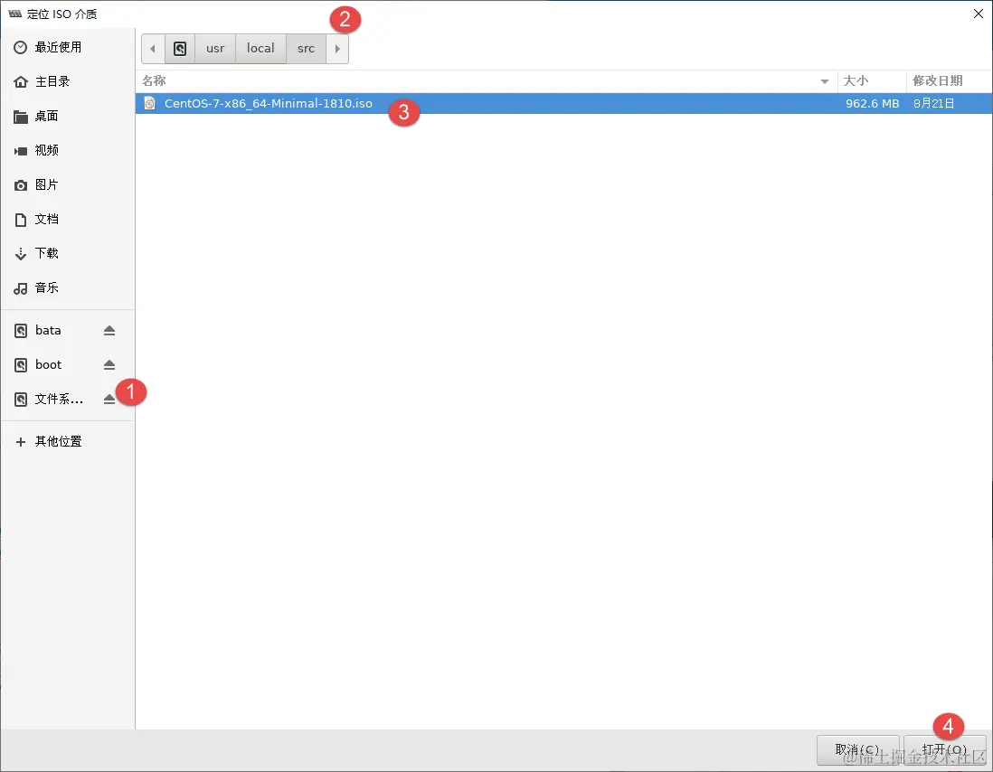This screenshot has width=993, height=772.
Task: Click the plus icon beside 其他位置
Action: click(x=20, y=442)
